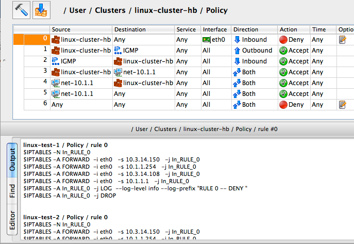Click red Deny icon in rule 0
The image size is (354, 244).
[x=283, y=40]
